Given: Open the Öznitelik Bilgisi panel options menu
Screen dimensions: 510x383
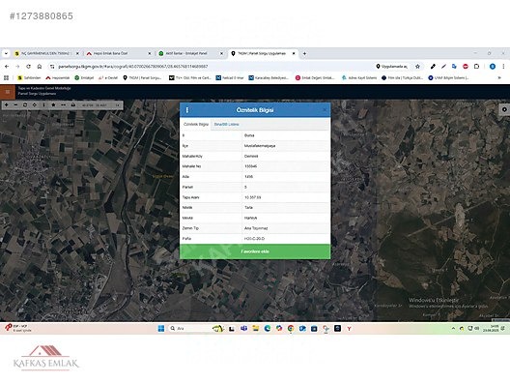Looking at the screenshot, I should click(187, 110).
